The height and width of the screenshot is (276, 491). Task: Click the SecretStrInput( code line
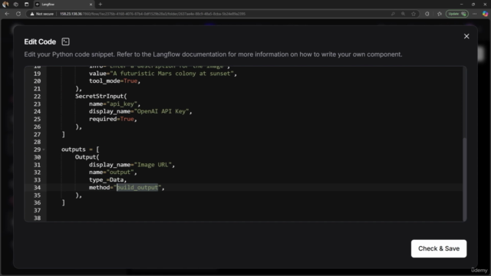(x=101, y=96)
